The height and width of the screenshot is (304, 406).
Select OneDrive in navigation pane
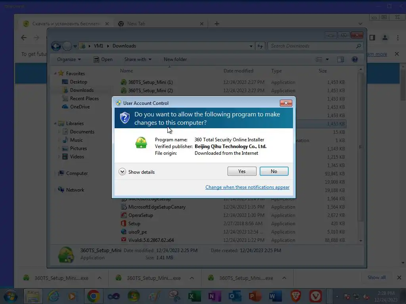(x=80, y=107)
